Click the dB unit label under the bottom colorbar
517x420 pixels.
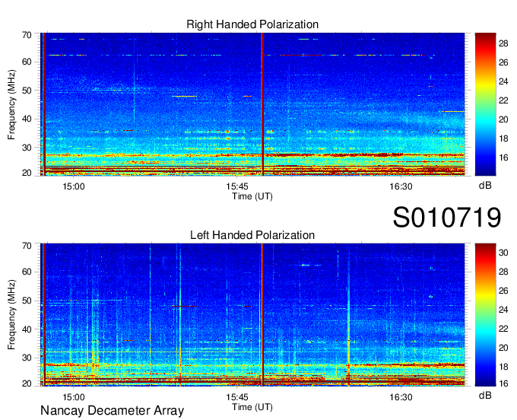[x=485, y=395]
